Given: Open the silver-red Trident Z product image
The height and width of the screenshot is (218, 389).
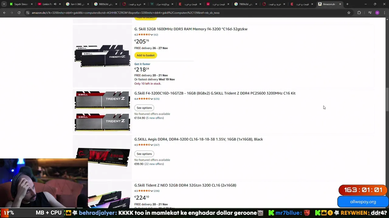Looking at the screenshot, I should pyautogui.click(x=102, y=111).
